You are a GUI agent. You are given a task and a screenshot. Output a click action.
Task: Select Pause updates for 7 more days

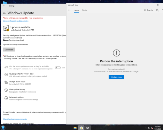pyautogui.click(x=26, y=75)
